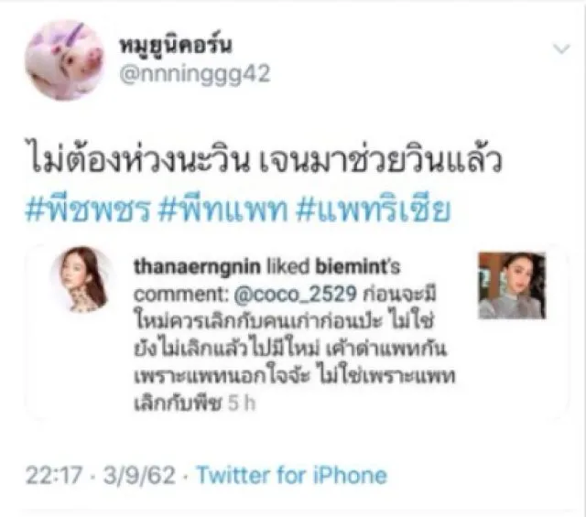This screenshot has width=586, height=517.
Task: View the post thumbnail of woman in grey
Action: pos(513,285)
